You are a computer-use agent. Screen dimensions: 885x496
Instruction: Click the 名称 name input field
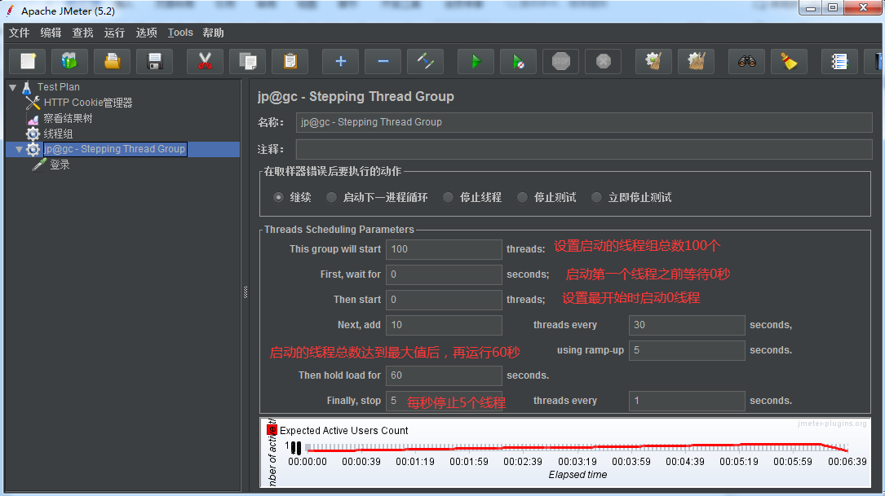click(x=583, y=122)
